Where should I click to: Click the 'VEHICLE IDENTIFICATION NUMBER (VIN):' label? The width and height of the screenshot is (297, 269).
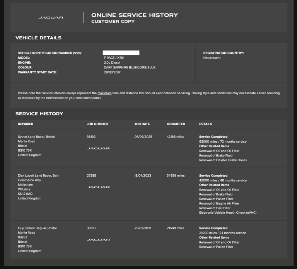coord(49,53)
